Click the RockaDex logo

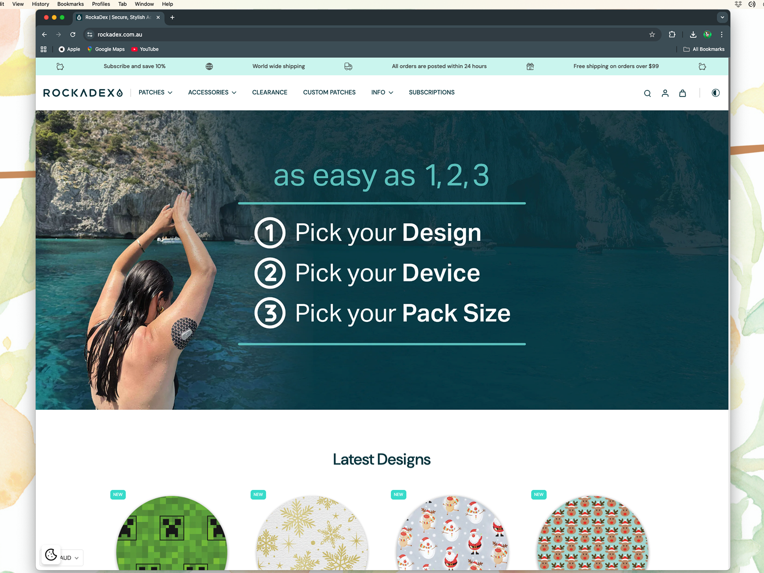point(83,93)
